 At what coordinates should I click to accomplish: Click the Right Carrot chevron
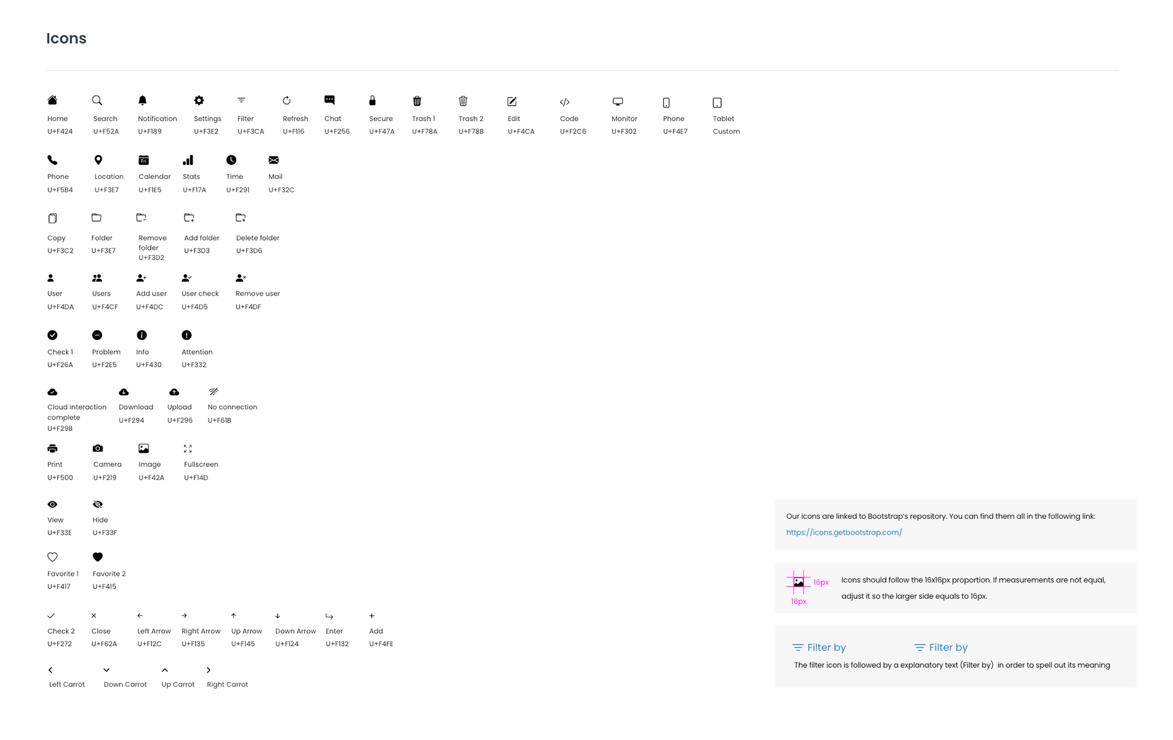208,670
